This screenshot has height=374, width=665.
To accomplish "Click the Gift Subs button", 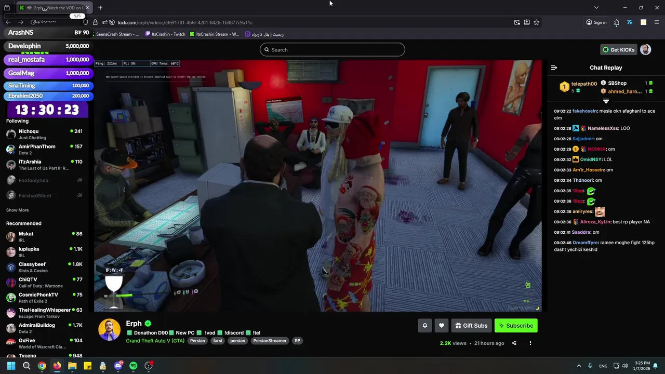I will tap(471, 326).
